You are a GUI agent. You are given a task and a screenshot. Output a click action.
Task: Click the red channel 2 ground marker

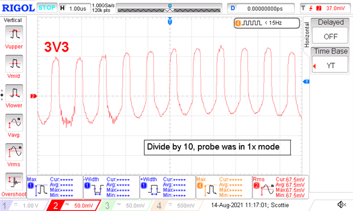(34, 96)
